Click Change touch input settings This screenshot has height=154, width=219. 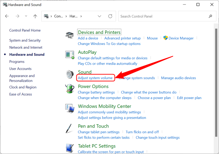coord(158,137)
